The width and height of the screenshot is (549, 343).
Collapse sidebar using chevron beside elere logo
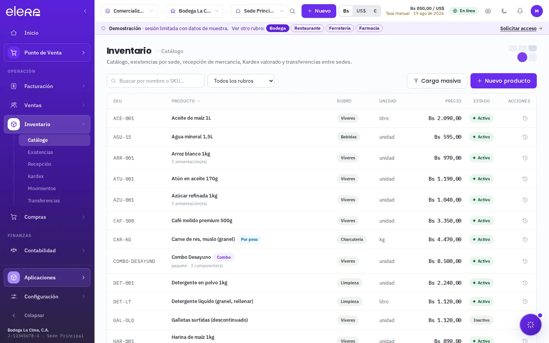click(x=85, y=11)
